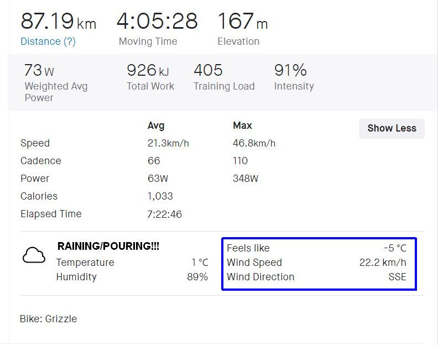Click the Max Speed 46.8km/h value

pos(254,143)
